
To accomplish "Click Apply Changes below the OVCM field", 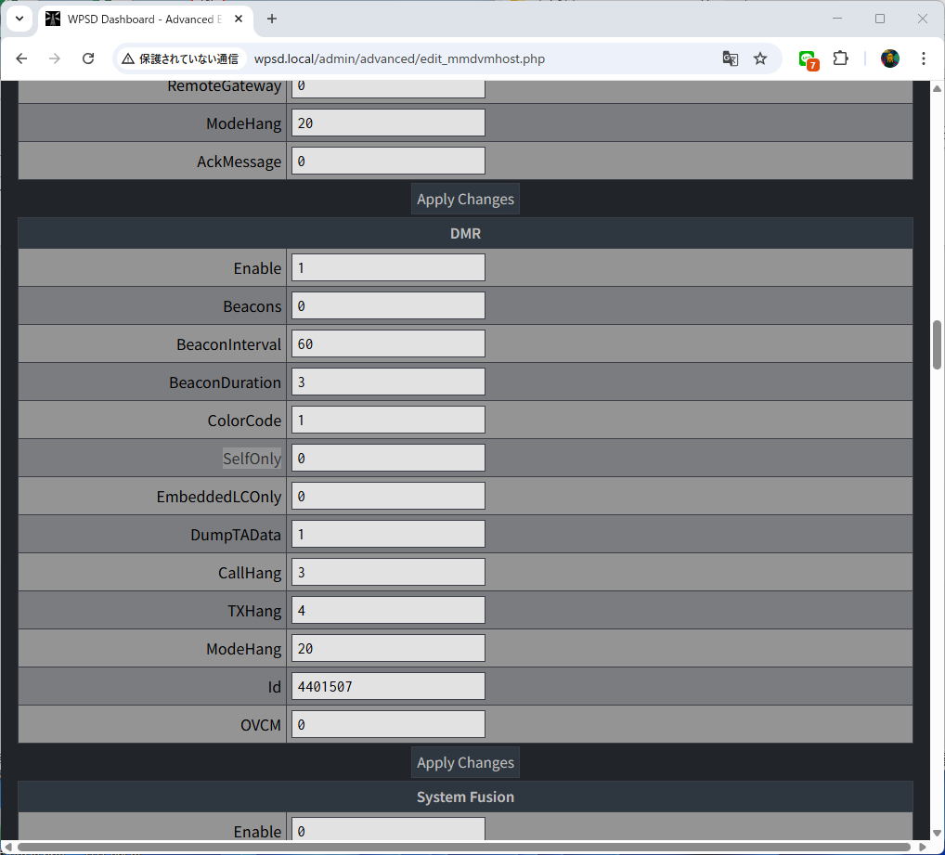I will pos(465,762).
